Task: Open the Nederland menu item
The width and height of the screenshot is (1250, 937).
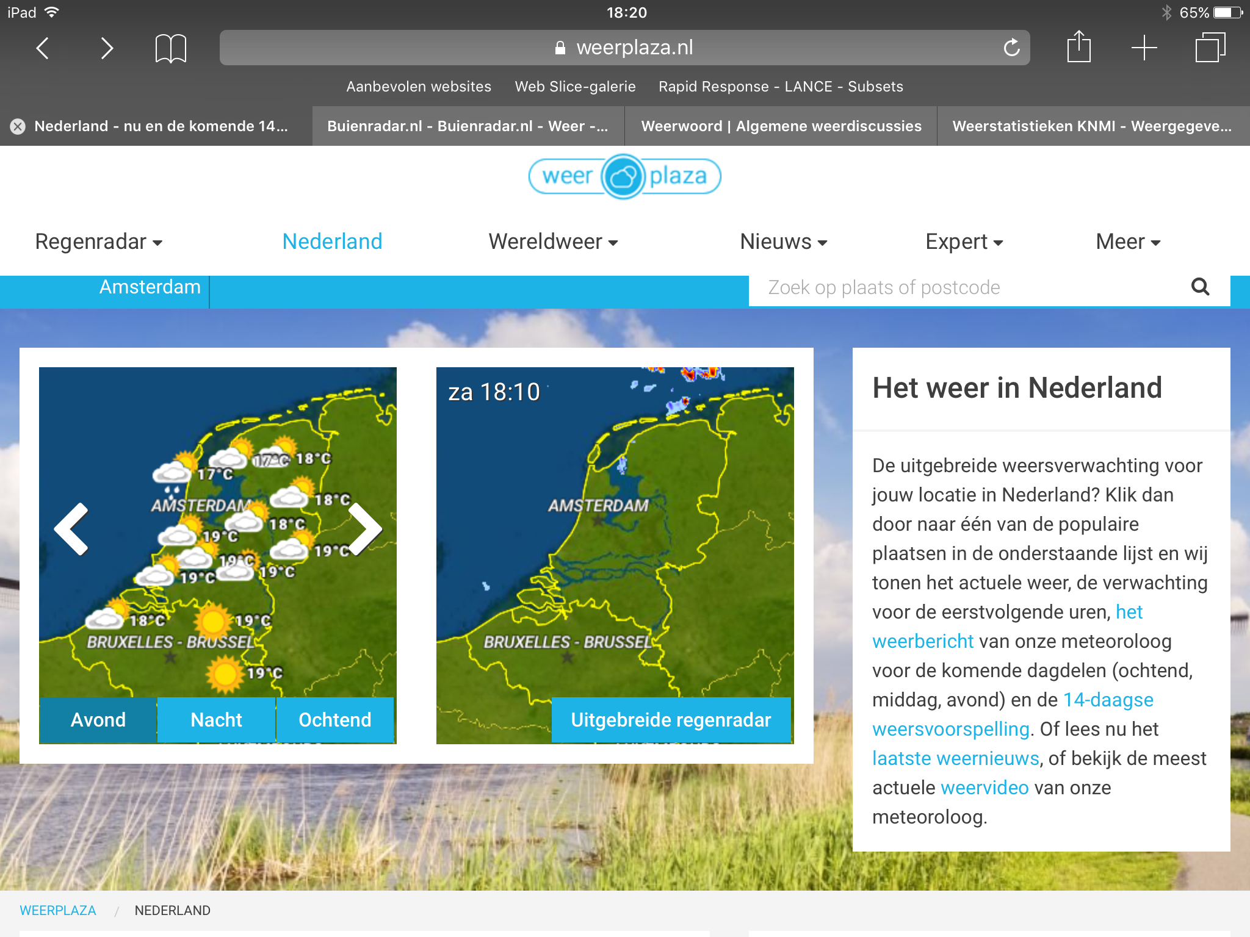Action: pos(332,242)
